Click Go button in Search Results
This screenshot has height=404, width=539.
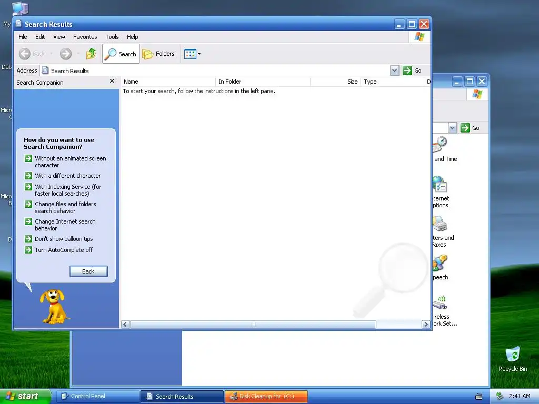(412, 70)
